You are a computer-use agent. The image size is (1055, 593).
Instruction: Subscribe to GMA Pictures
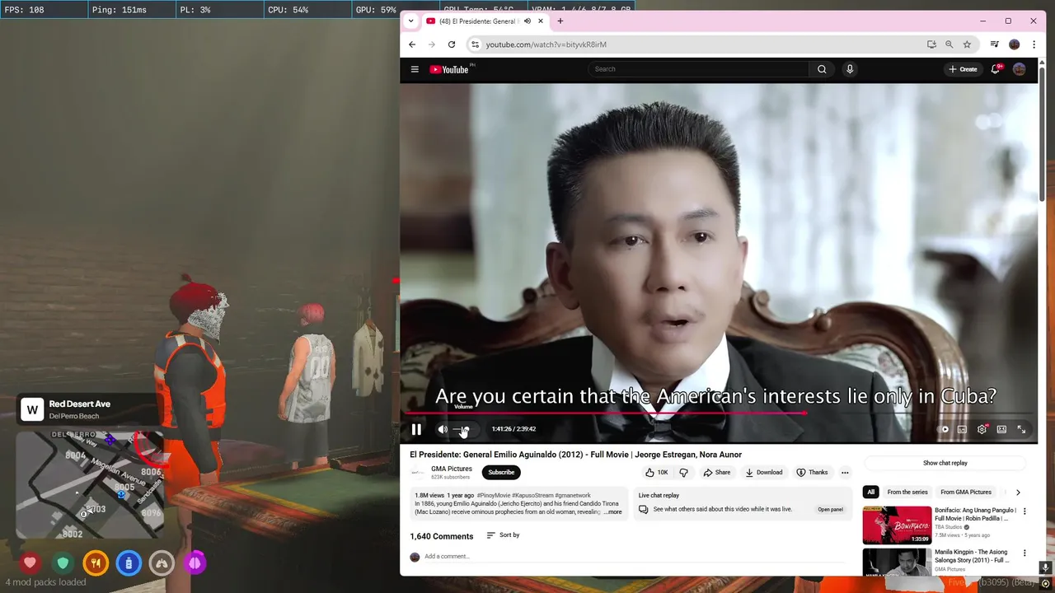point(501,473)
